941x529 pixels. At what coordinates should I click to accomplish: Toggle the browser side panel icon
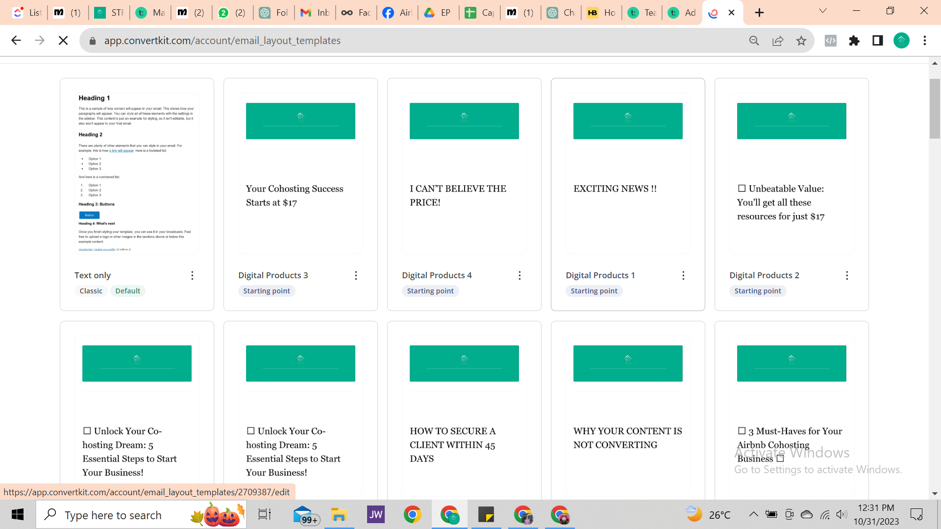[x=878, y=41]
